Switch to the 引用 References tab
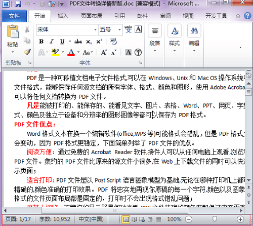The image size is (253, 226). point(120,16)
